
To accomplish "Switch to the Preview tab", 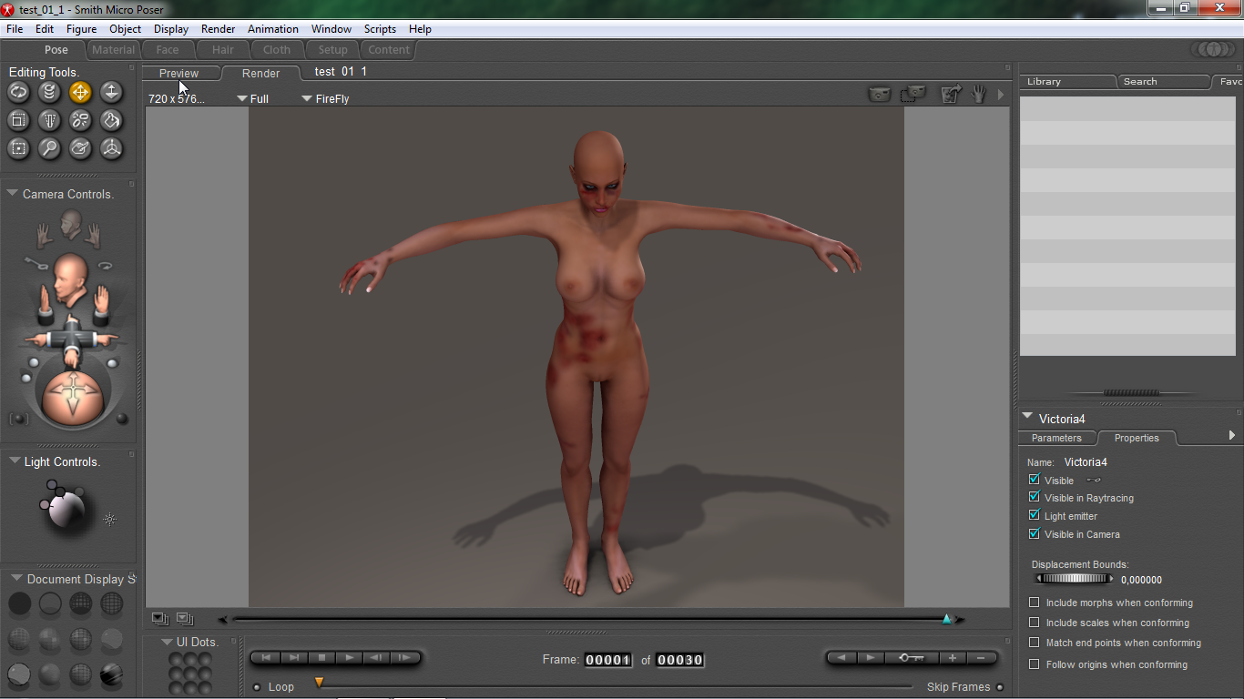I will coord(178,73).
